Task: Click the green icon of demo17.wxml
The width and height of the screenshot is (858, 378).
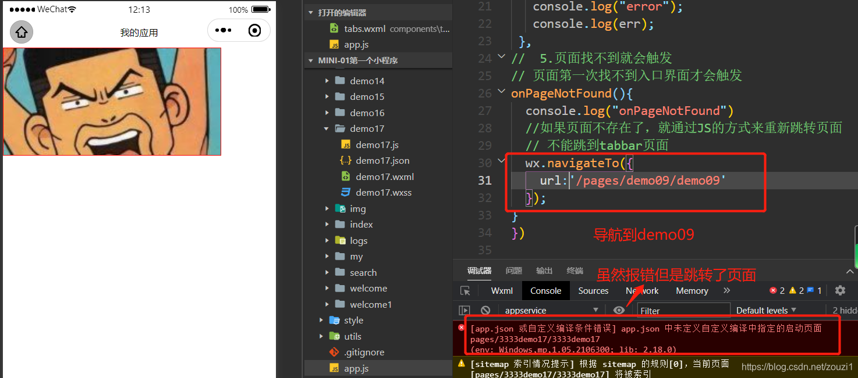Action: pos(346,177)
